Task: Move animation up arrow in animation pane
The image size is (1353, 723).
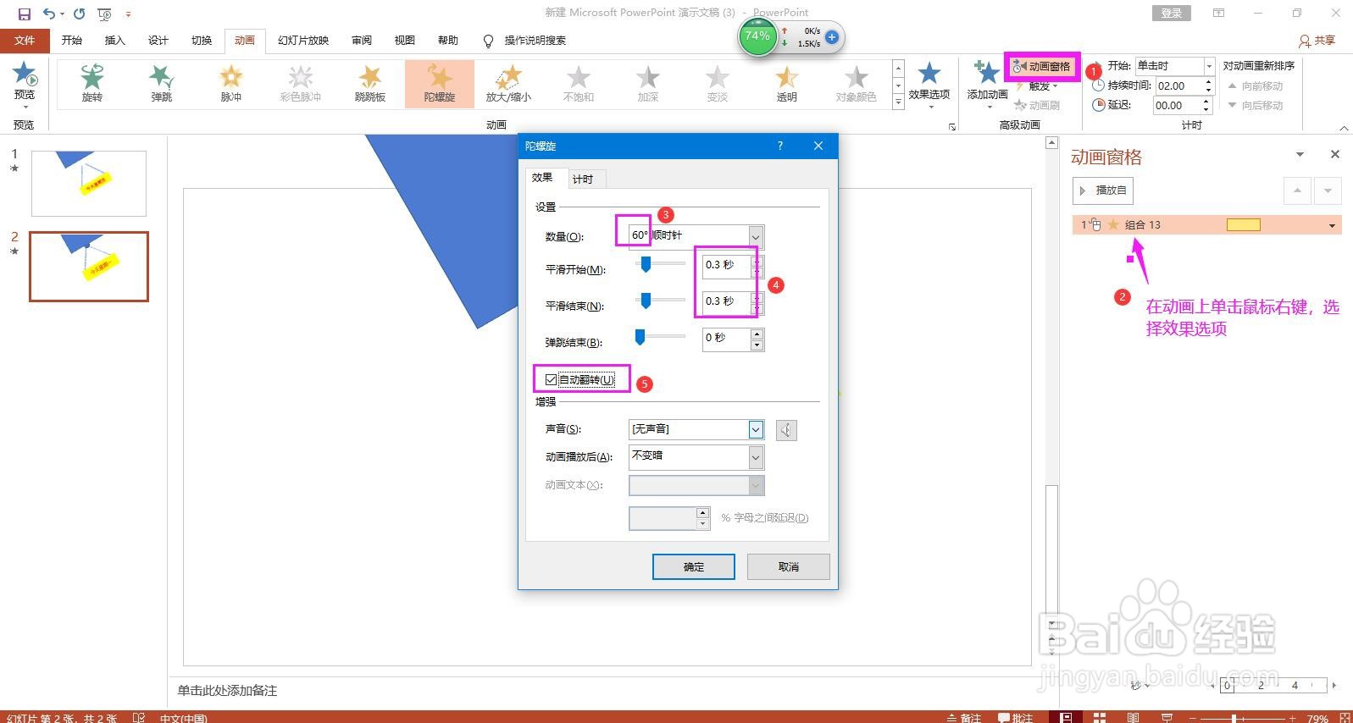Action: tap(1297, 190)
